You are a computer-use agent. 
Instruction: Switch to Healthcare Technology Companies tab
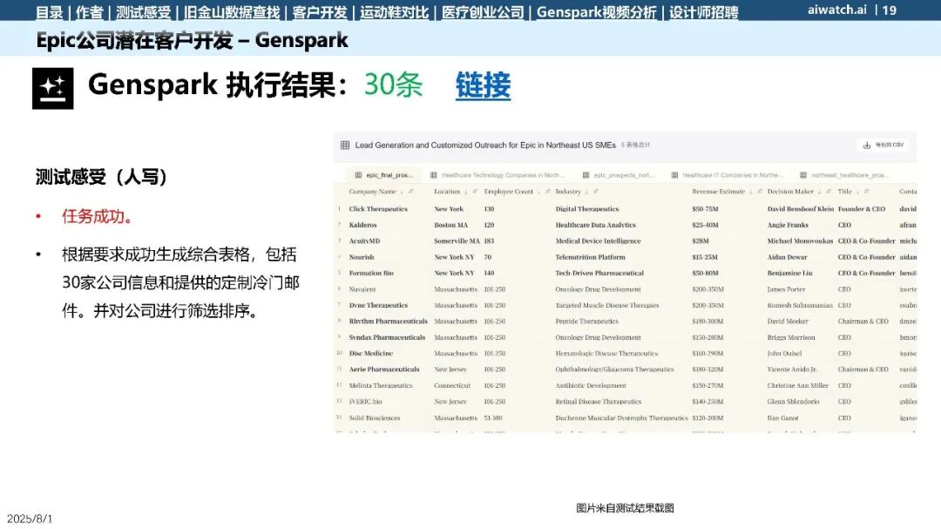click(x=498, y=175)
